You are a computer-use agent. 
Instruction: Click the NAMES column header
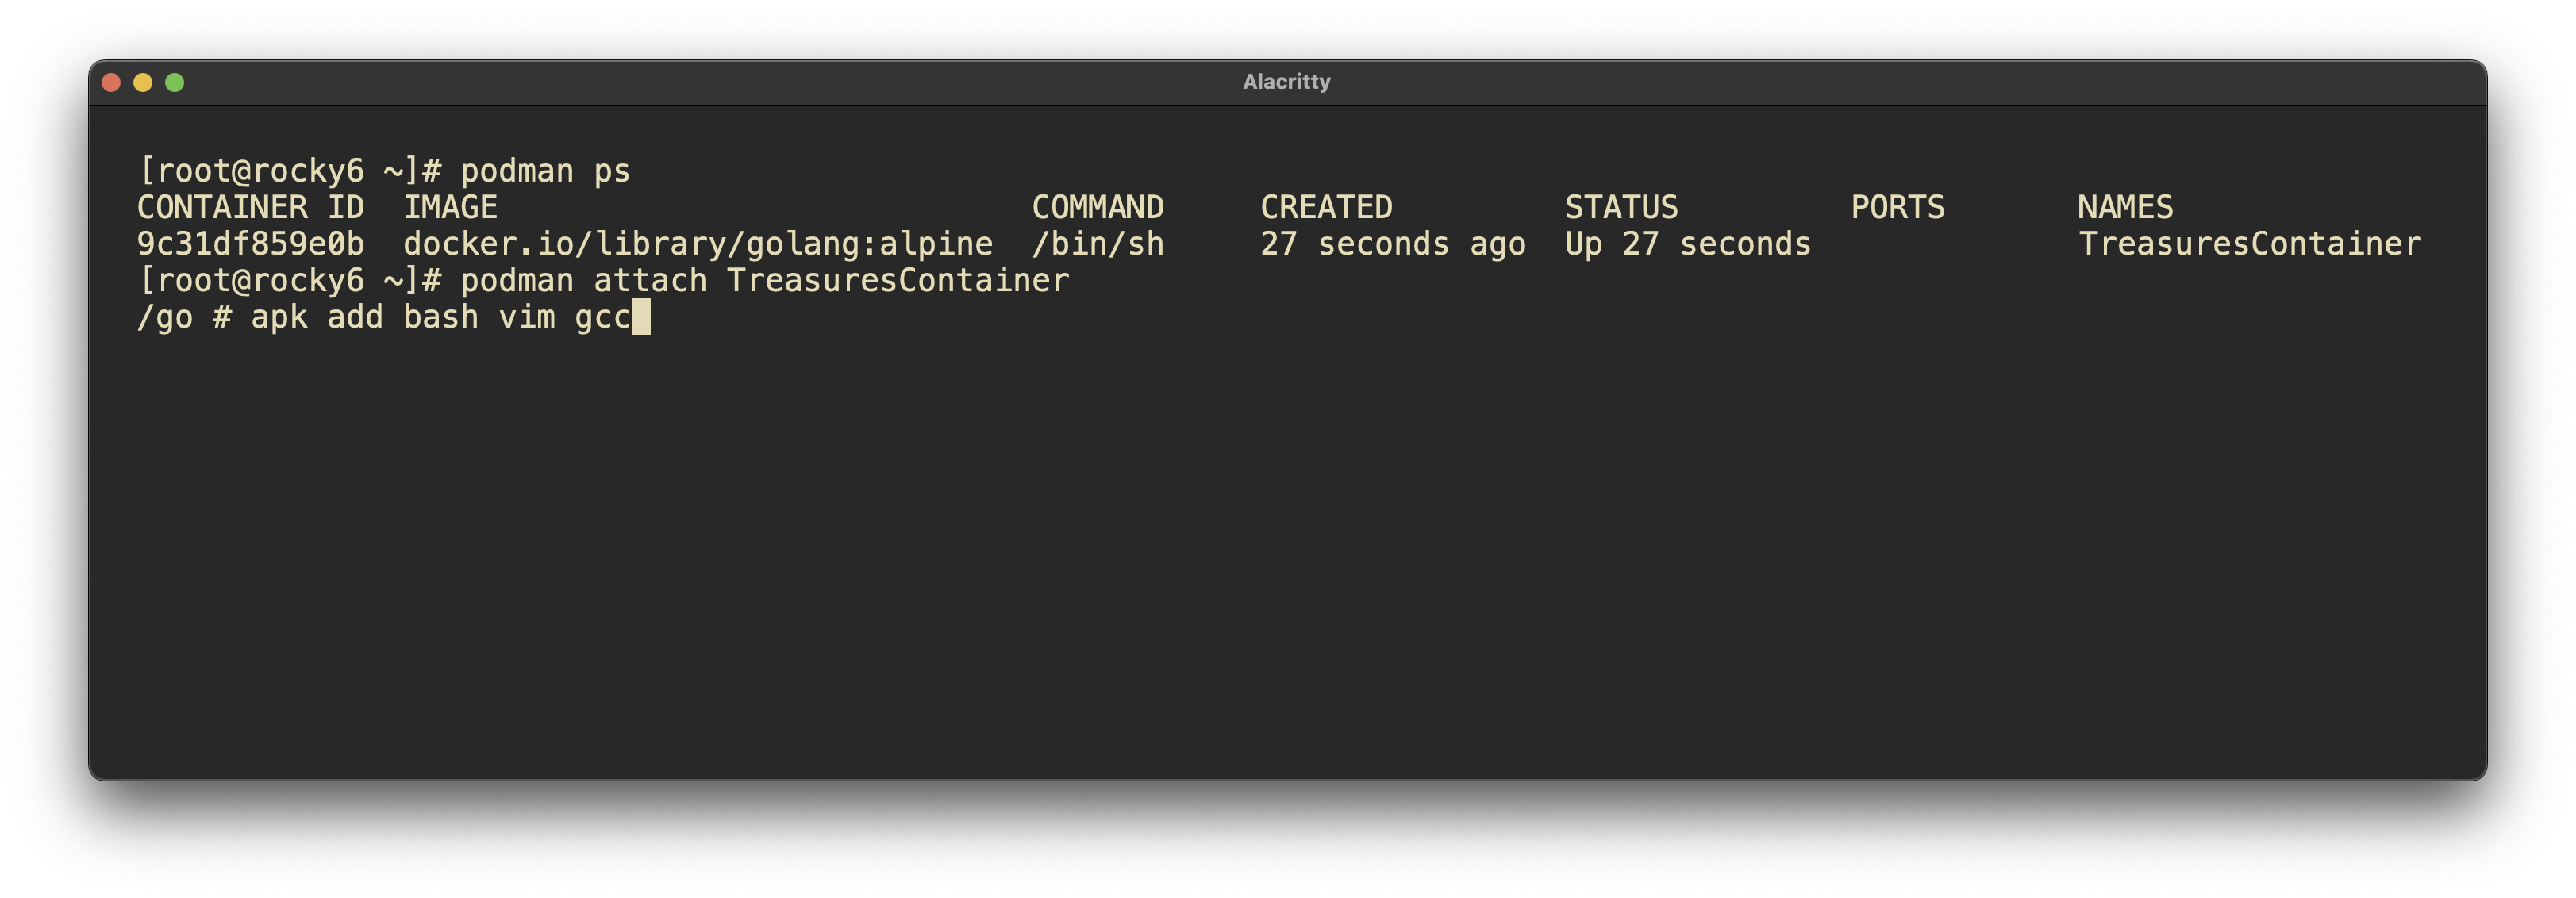(2124, 207)
